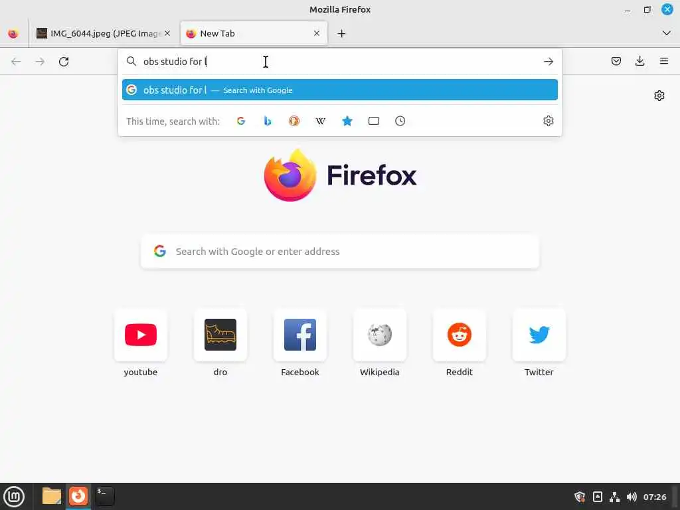The width and height of the screenshot is (680, 510).
Task: Search this time with Bing icon
Action: click(268, 121)
